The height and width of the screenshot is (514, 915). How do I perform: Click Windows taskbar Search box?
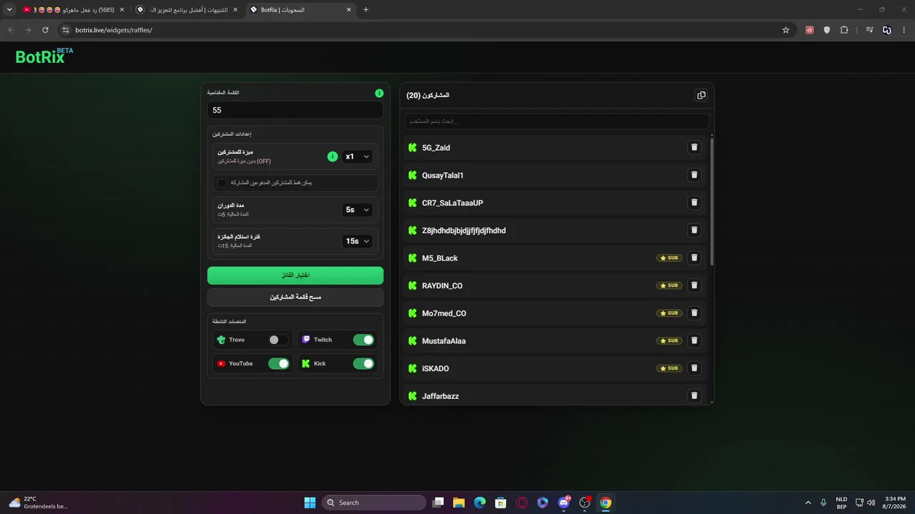coord(373,503)
